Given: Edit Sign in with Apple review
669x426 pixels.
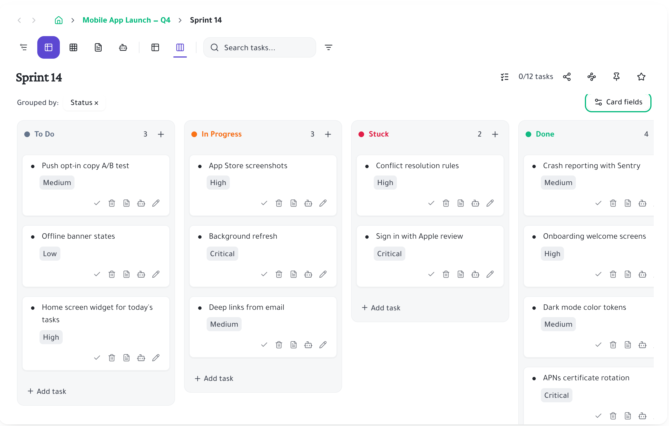Looking at the screenshot, I should (x=490, y=274).
